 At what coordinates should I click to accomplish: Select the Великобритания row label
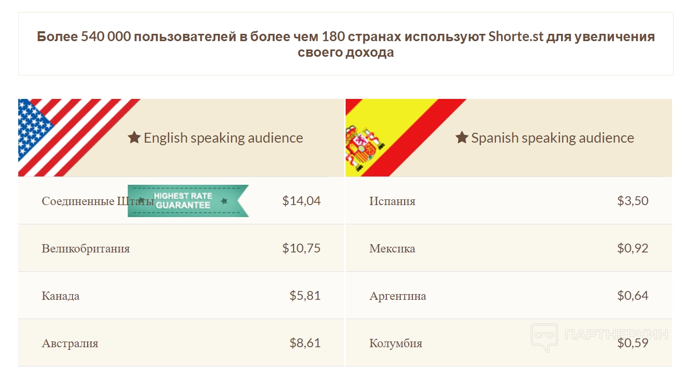click(x=86, y=249)
